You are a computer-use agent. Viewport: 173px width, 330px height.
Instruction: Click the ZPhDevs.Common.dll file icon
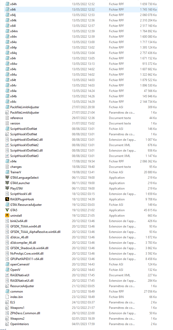pyautogui.click(x=7, y=313)
